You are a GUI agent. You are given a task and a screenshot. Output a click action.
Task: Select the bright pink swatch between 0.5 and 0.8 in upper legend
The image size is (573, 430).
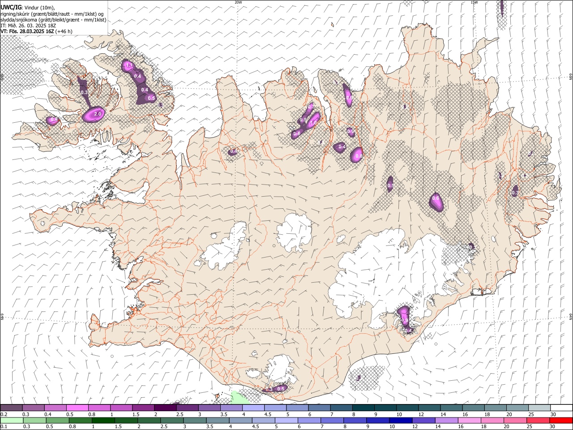coord(77,408)
